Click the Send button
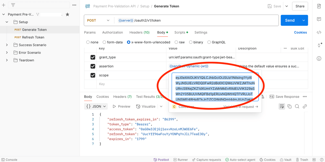The image size is (325, 162). pyautogui.click(x=290, y=20)
